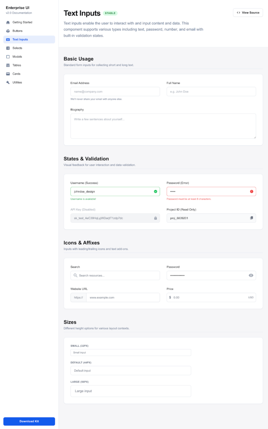268x429 pixels.
Task: Click the Utilities wrench icon
Action: point(8,83)
